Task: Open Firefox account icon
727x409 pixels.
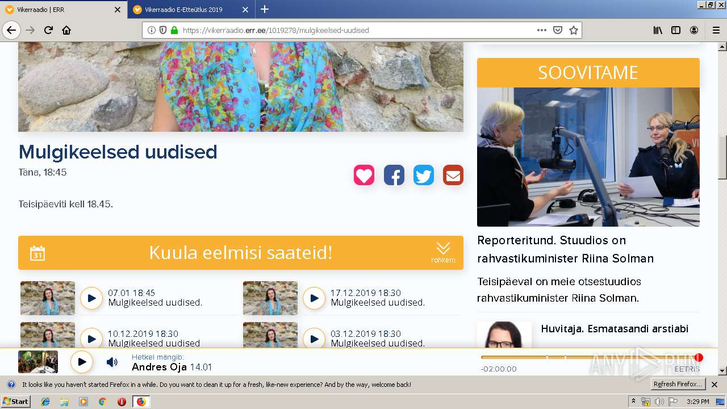Action: point(694,30)
